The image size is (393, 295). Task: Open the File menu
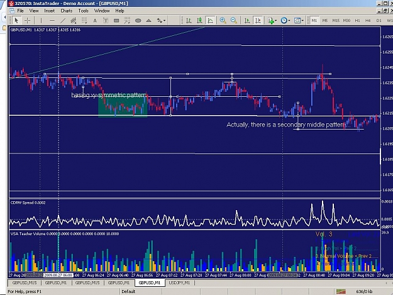20,11
